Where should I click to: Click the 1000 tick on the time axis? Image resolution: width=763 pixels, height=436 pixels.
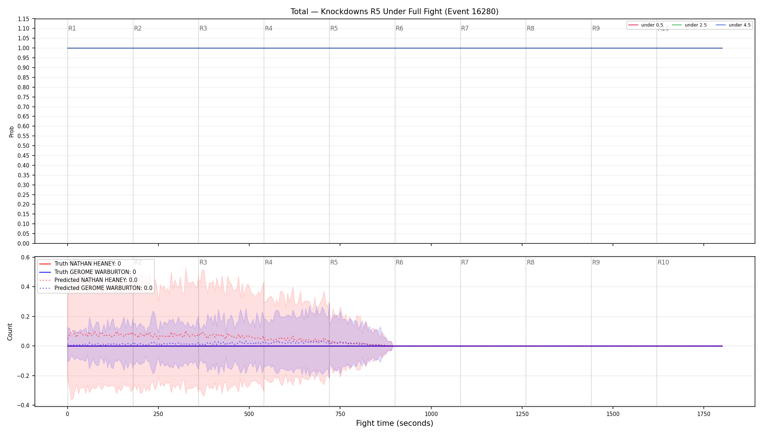(431, 414)
